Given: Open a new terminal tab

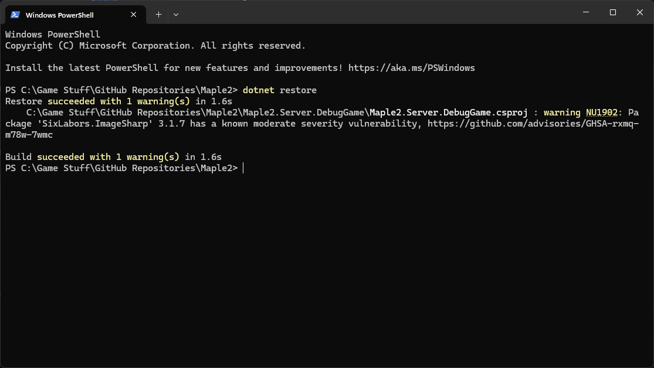Looking at the screenshot, I should (158, 15).
